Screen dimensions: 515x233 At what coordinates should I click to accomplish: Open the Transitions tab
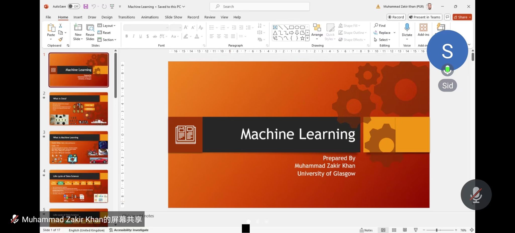tap(126, 17)
